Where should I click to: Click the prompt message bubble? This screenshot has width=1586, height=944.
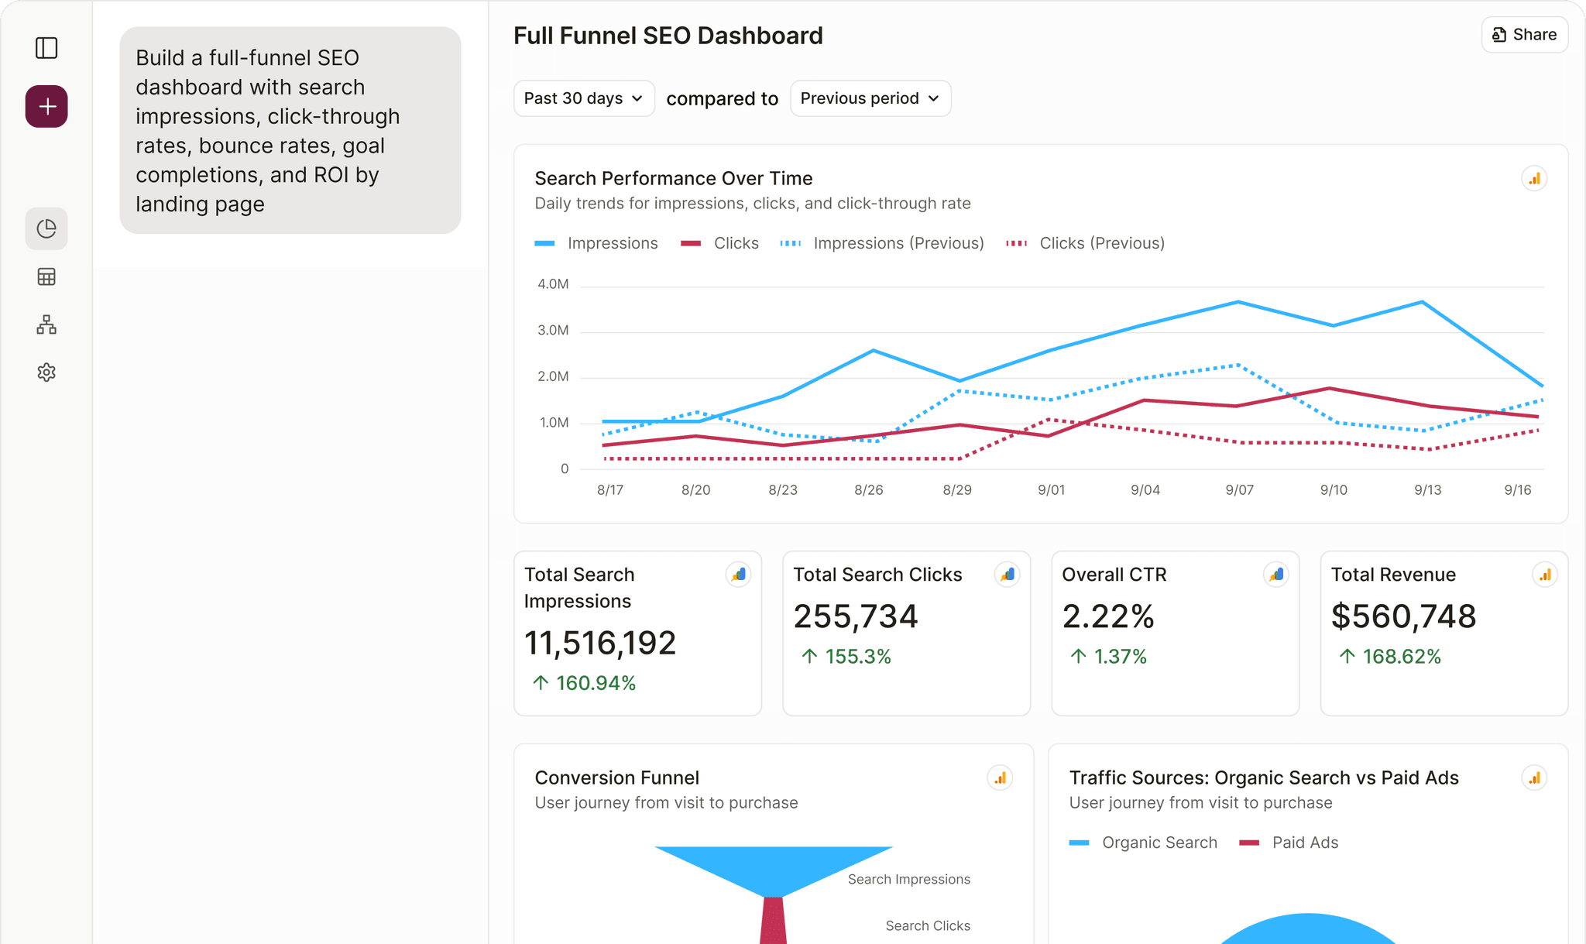pos(290,130)
